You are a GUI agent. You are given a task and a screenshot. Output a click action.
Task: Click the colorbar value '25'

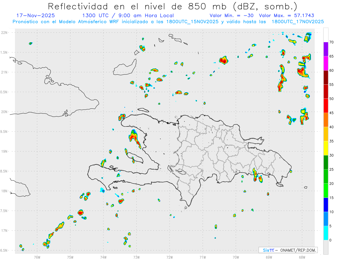[x=332, y=169]
